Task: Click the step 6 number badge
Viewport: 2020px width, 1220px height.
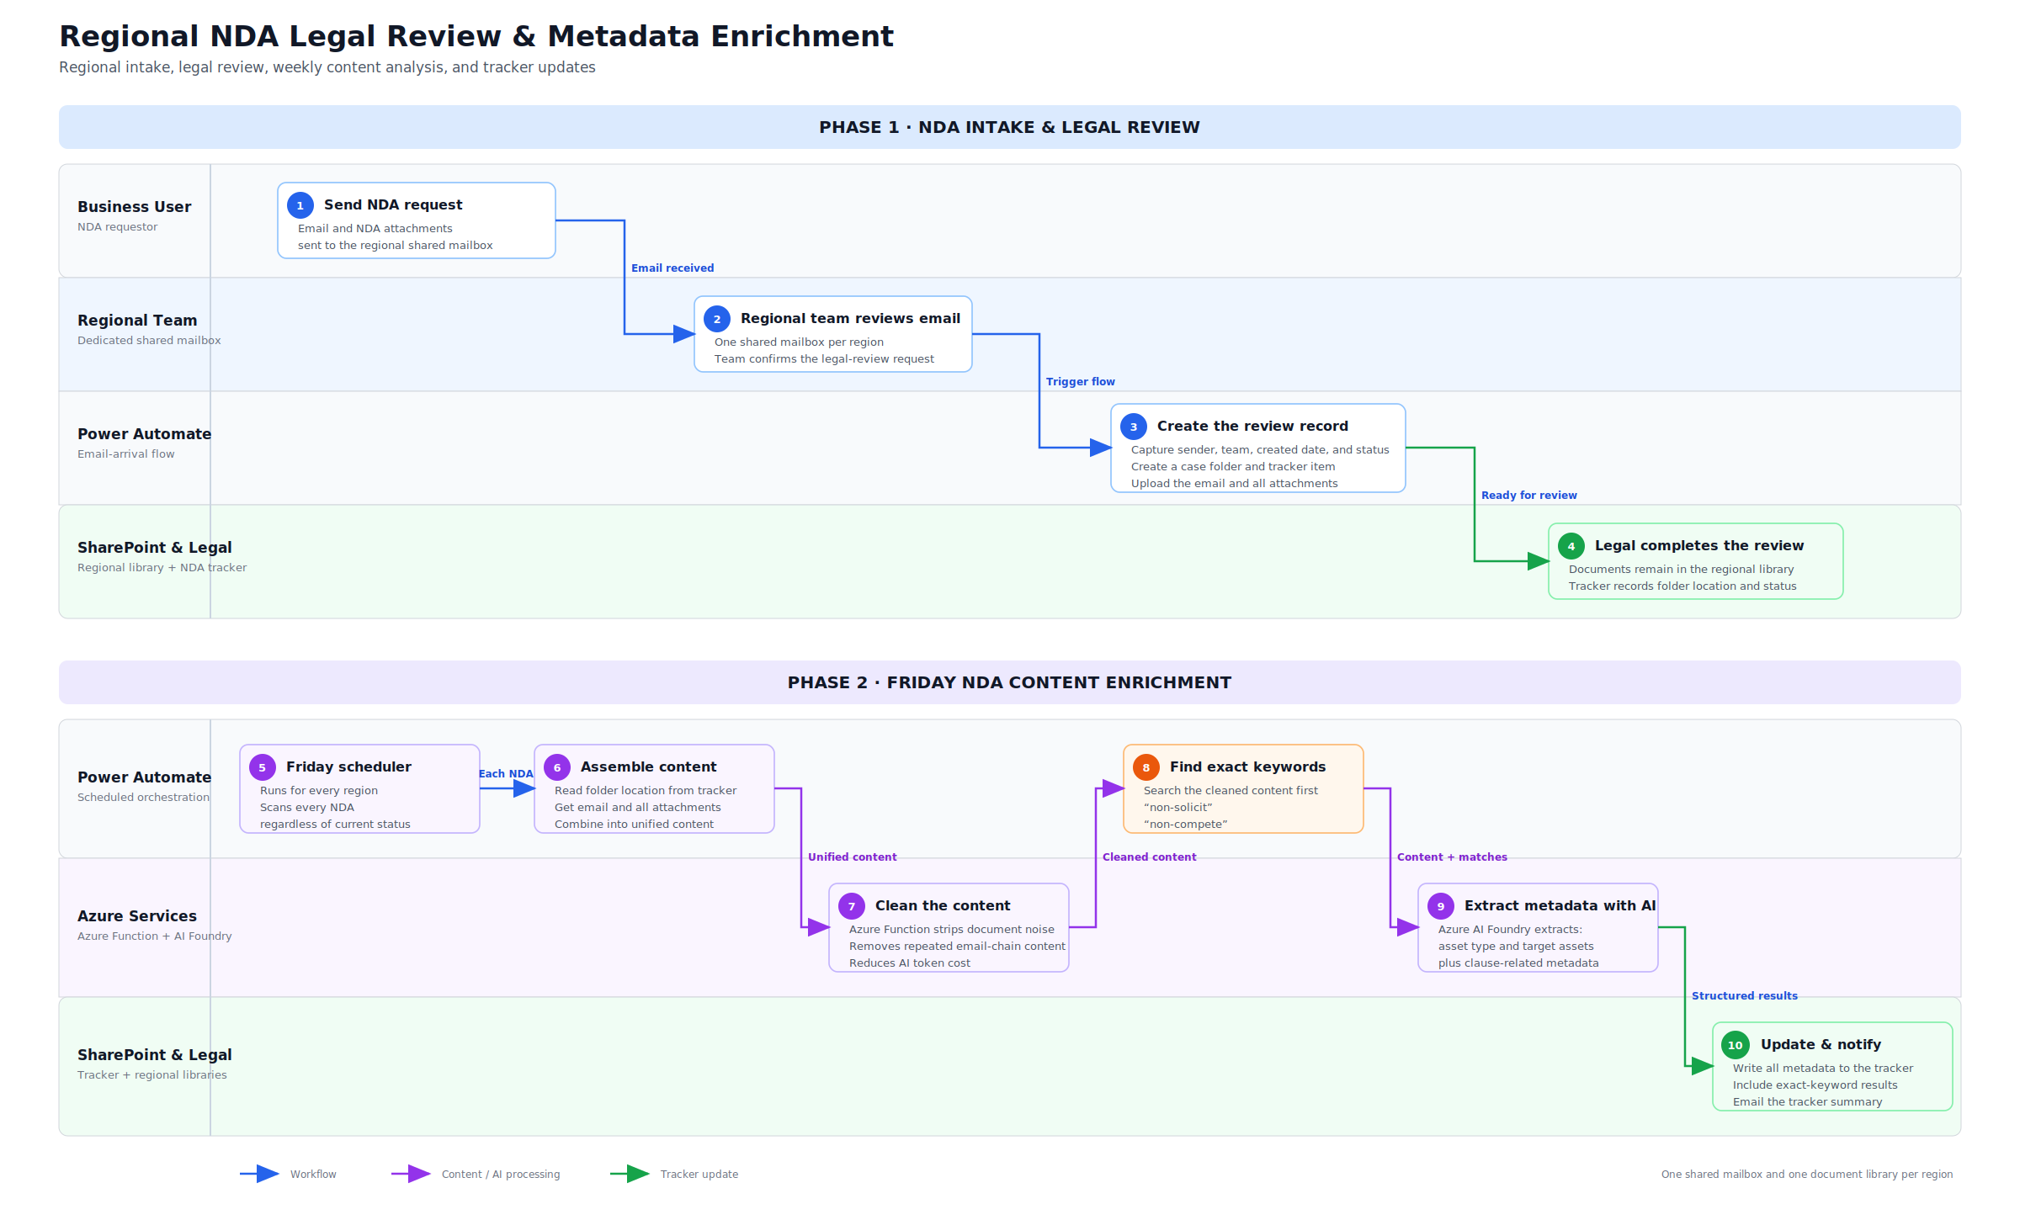Action: (556, 767)
